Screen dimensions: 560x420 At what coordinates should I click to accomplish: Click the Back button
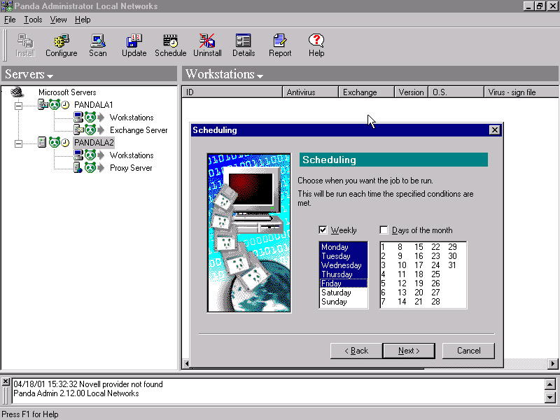(356, 351)
